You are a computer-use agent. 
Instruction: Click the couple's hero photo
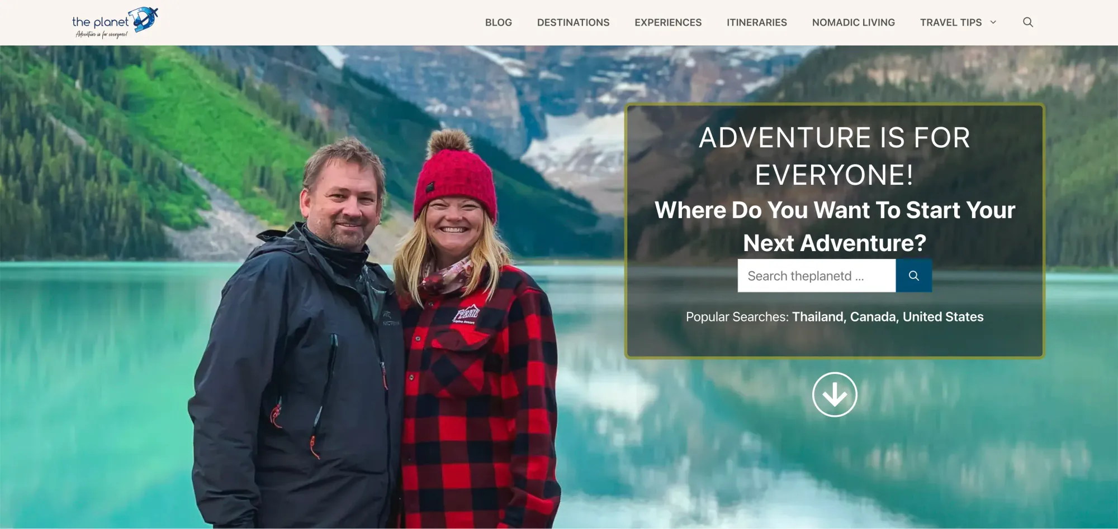click(x=375, y=329)
